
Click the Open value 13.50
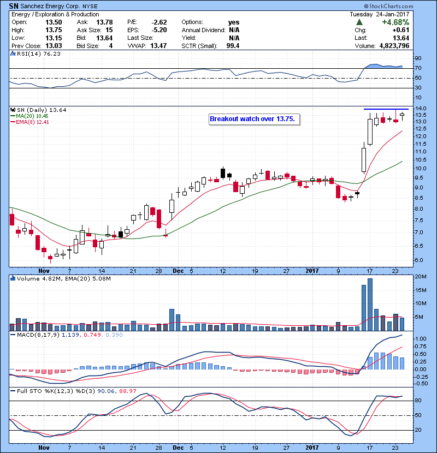pyautogui.click(x=54, y=22)
